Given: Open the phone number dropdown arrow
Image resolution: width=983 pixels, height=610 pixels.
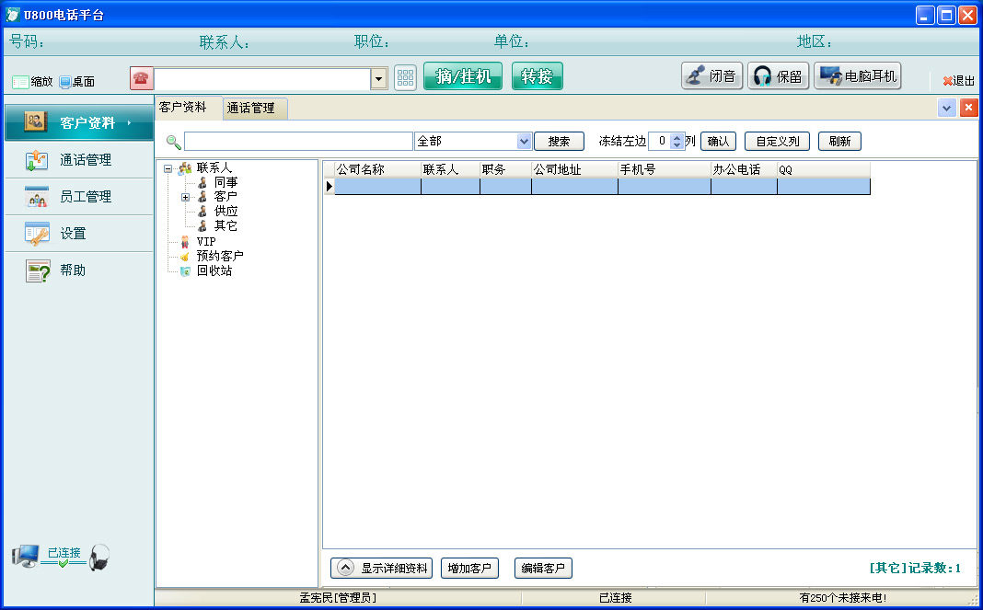Looking at the screenshot, I should [378, 79].
